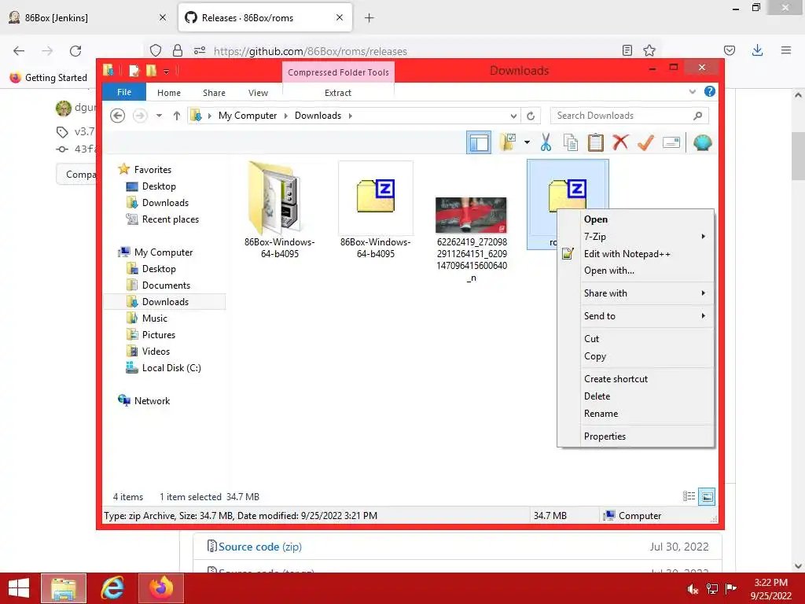The image size is (805, 604).
Task: Open the Extract ribbon tab
Action: point(338,93)
